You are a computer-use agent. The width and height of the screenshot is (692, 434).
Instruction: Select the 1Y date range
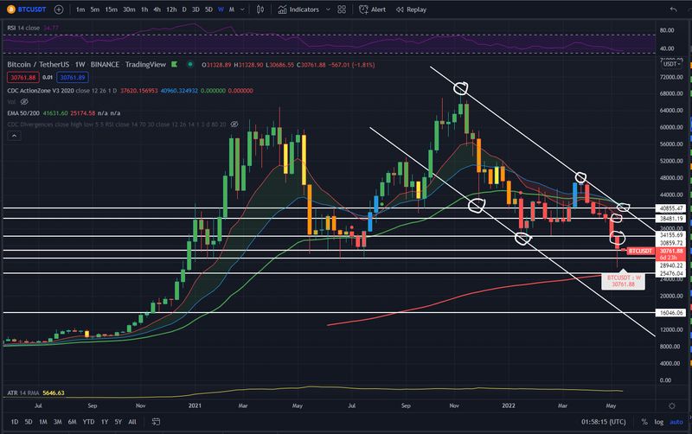(105, 421)
